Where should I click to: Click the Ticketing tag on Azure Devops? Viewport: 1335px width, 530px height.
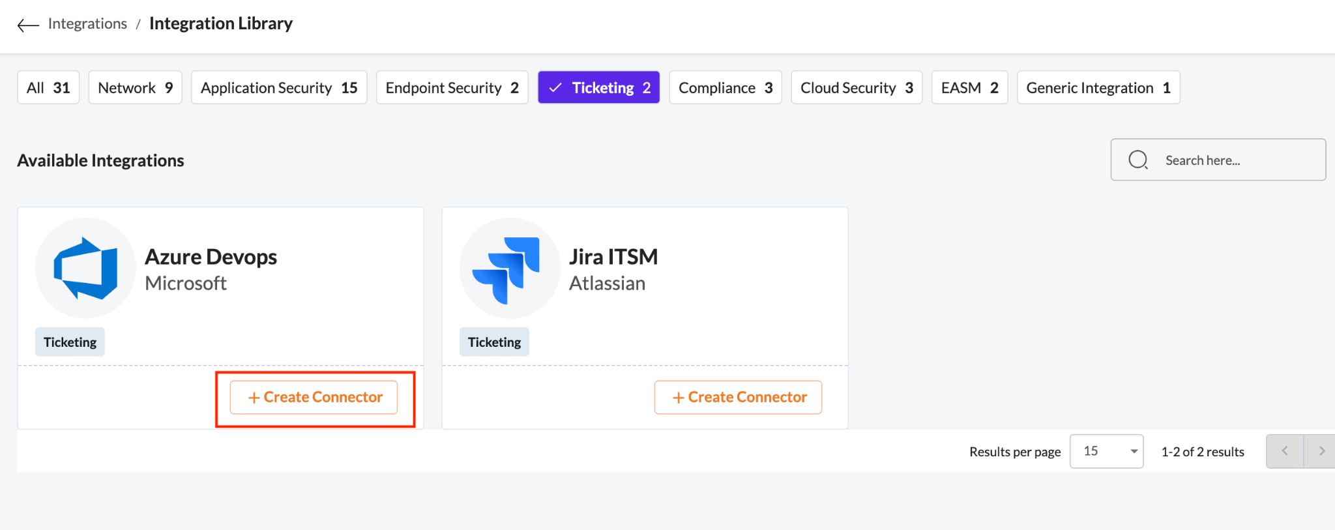pyautogui.click(x=70, y=342)
